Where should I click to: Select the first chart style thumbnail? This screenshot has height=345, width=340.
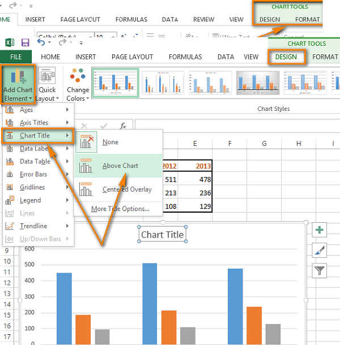click(x=115, y=83)
